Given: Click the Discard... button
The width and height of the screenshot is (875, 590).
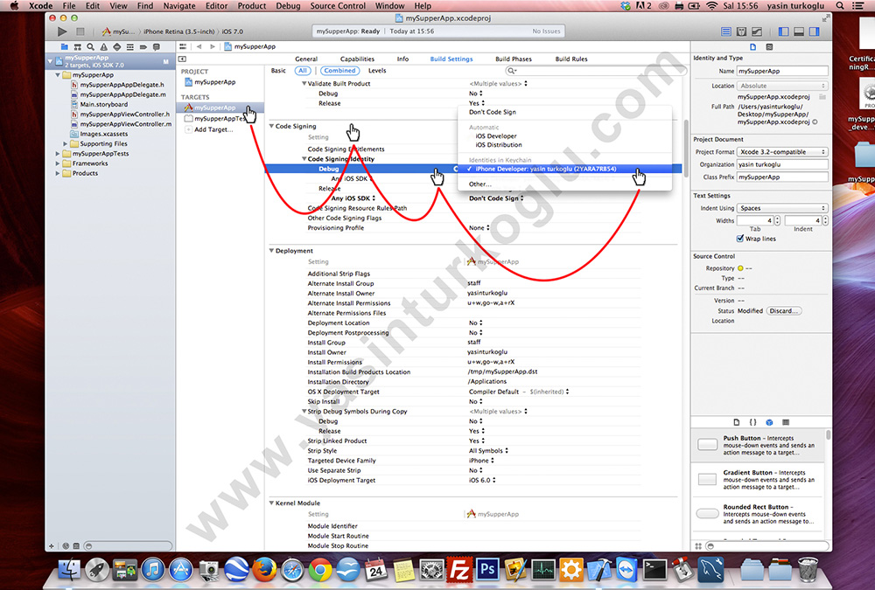Looking at the screenshot, I should click(x=783, y=311).
